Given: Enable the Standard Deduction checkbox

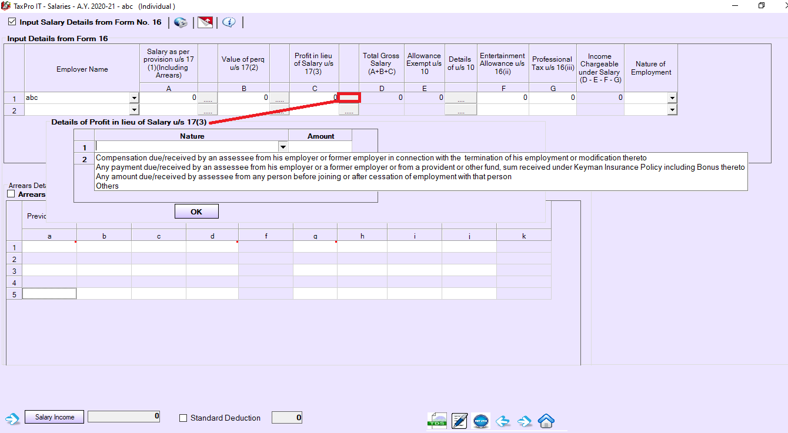Looking at the screenshot, I should click(183, 418).
